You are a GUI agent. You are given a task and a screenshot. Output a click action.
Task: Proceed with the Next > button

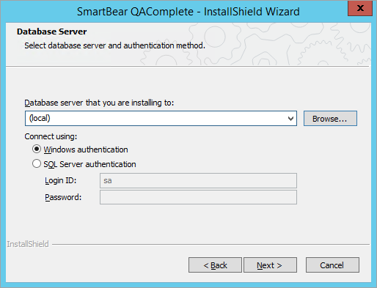[270, 265]
